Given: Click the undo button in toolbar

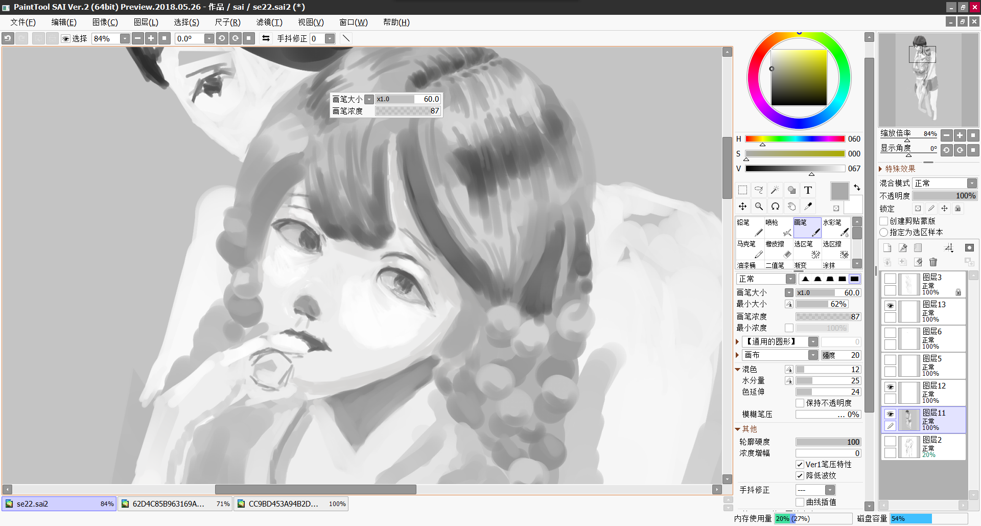Looking at the screenshot, I should (8, 38).
